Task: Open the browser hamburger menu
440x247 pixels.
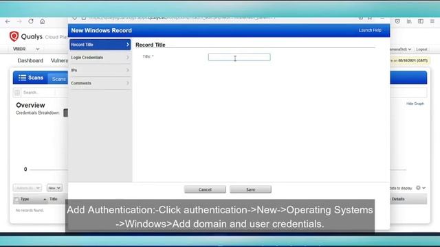Action: (432, 21)
